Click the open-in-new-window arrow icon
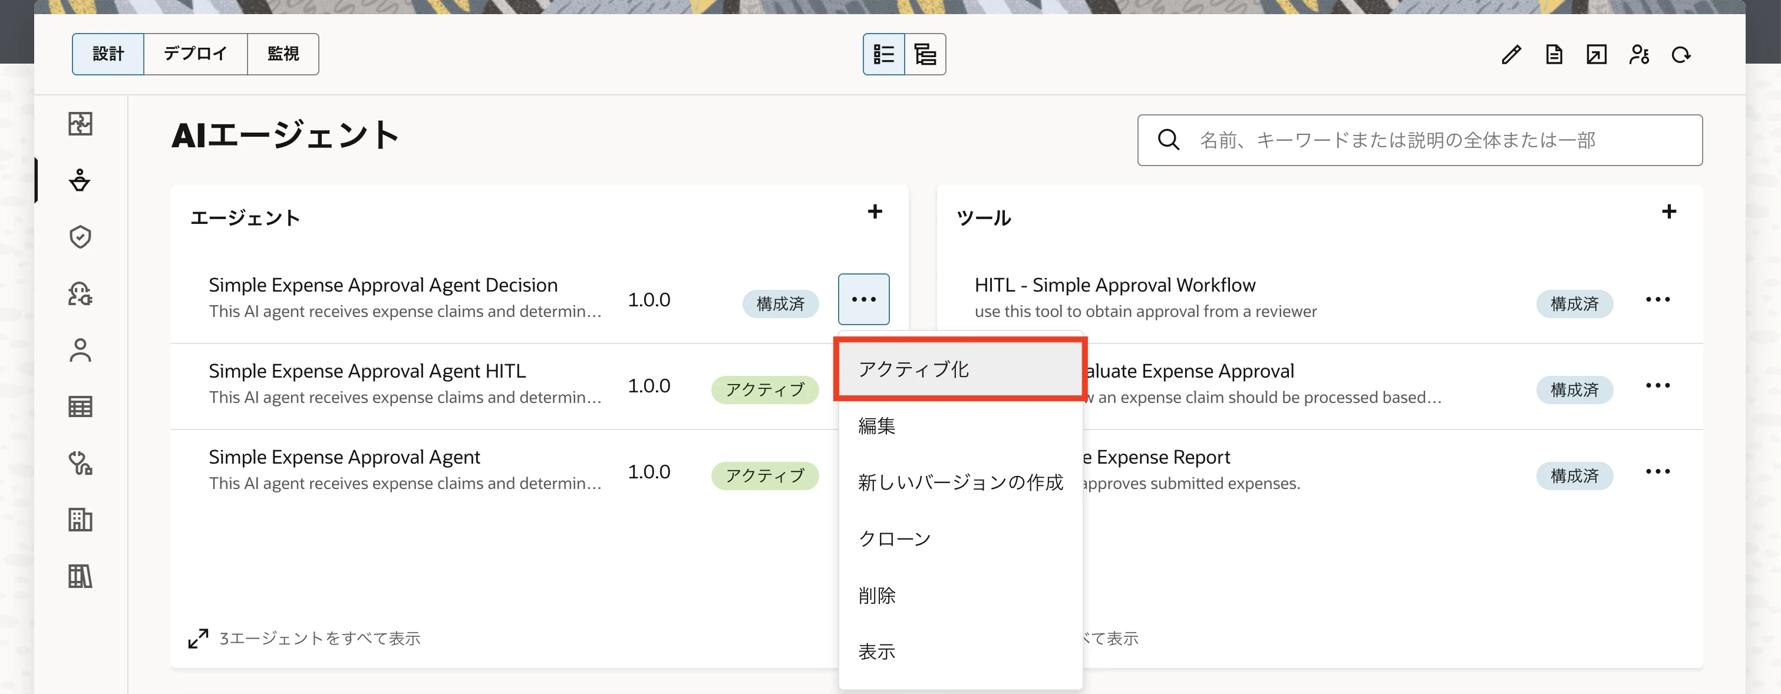 1597,55
